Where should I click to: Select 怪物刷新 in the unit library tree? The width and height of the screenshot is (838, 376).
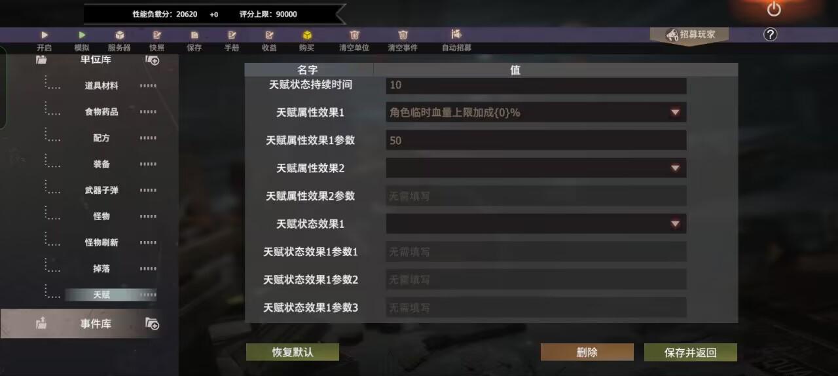click(101, 242)
